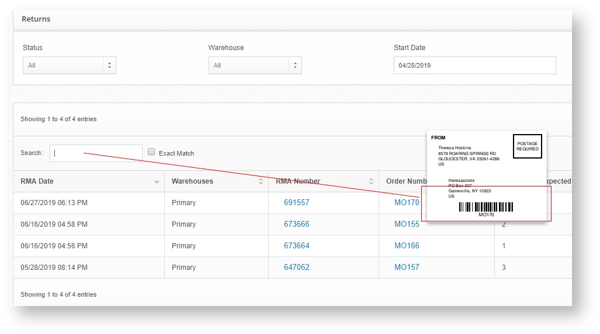The width and height of the screenshot is (600, 334).
Task: Open RMA number 673666
Action: tap(297, 224)
